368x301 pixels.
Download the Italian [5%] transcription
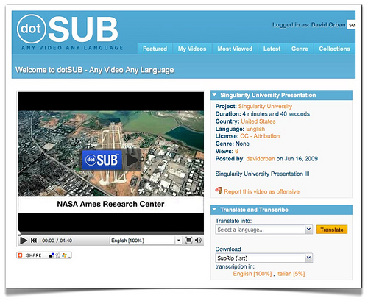tap(291, 274)
